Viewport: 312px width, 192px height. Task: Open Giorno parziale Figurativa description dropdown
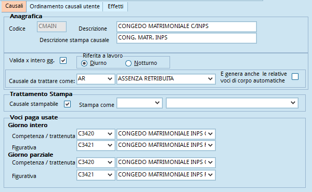tap(166, 175)
